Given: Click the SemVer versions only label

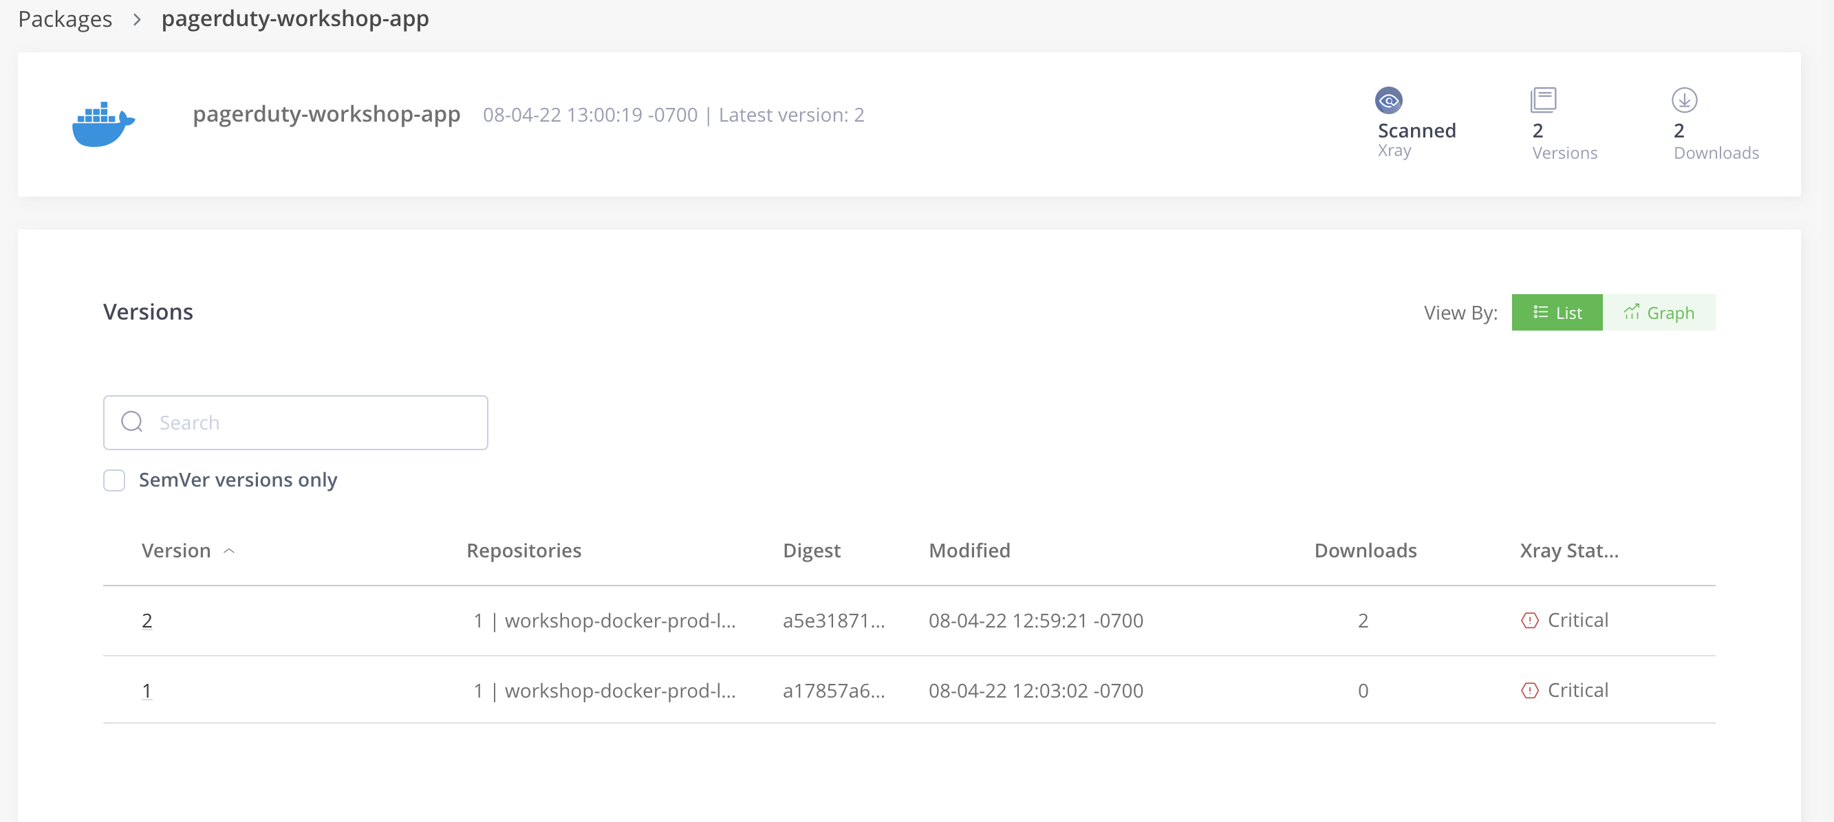Looking at the screenshot, I should (238, 480).
